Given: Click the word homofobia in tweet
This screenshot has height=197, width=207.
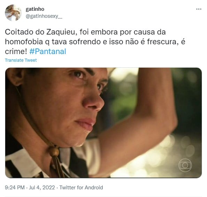Looking at the screenshot, I should 24,42.
